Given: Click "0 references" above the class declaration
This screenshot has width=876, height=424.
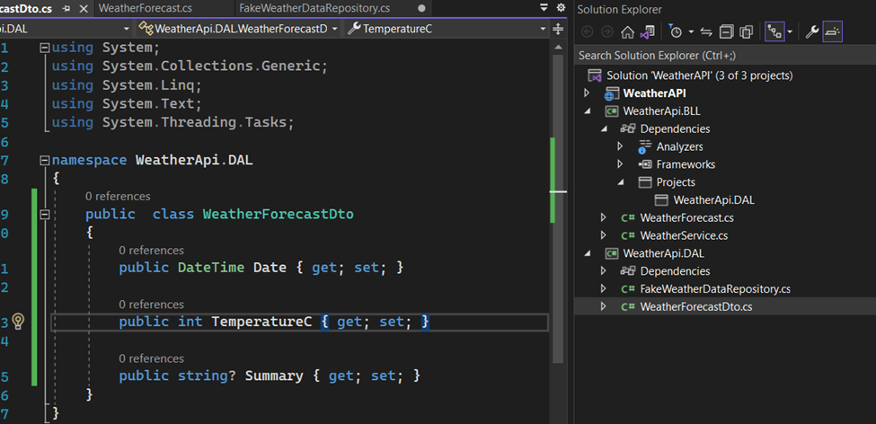Looking at the screenshot, I should point(118,197).
